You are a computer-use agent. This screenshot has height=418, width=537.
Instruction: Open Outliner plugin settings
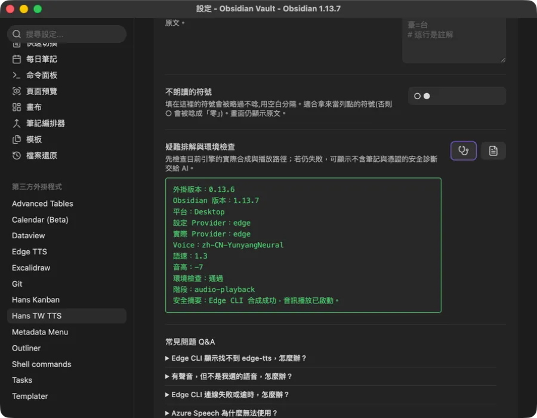(67, 348)
